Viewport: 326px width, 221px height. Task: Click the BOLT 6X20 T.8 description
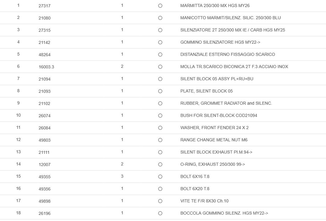(195, 189)
